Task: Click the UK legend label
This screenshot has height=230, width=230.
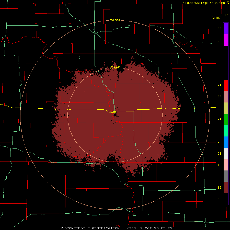Action: (x=219, y=40)
